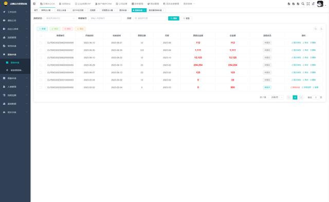Click the middle action link in row 234,234
Viewport: 329px width, 202px height.
coord(305,65)
